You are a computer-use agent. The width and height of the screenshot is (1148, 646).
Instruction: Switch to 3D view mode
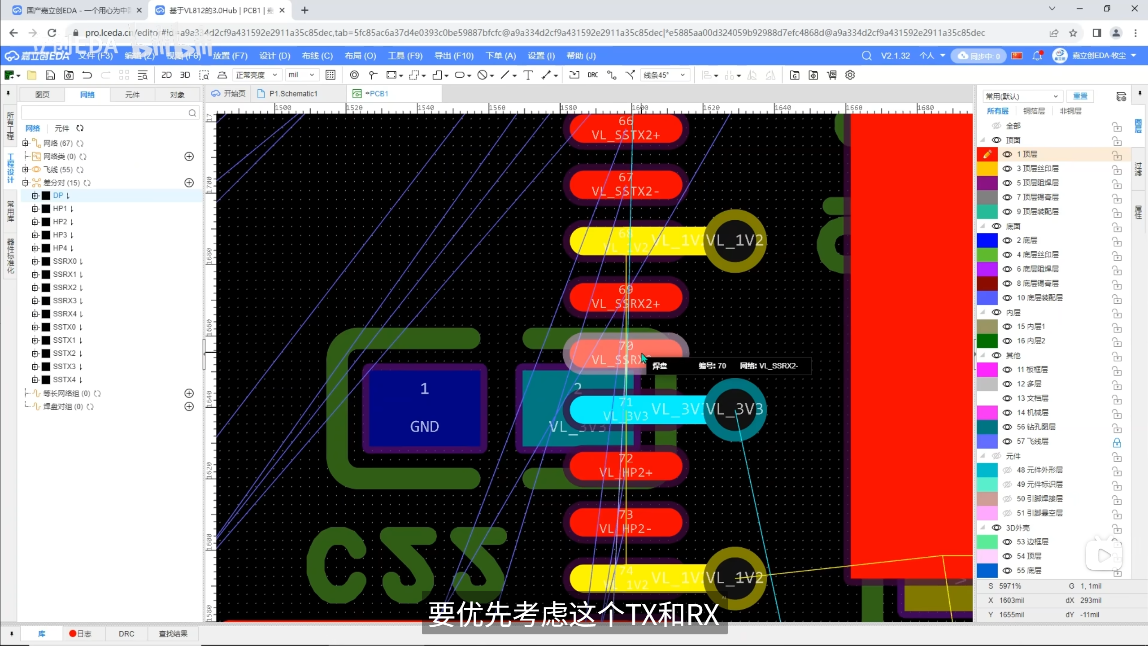click(185, 75)
